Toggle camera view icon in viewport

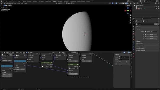[x=130, y=20]
